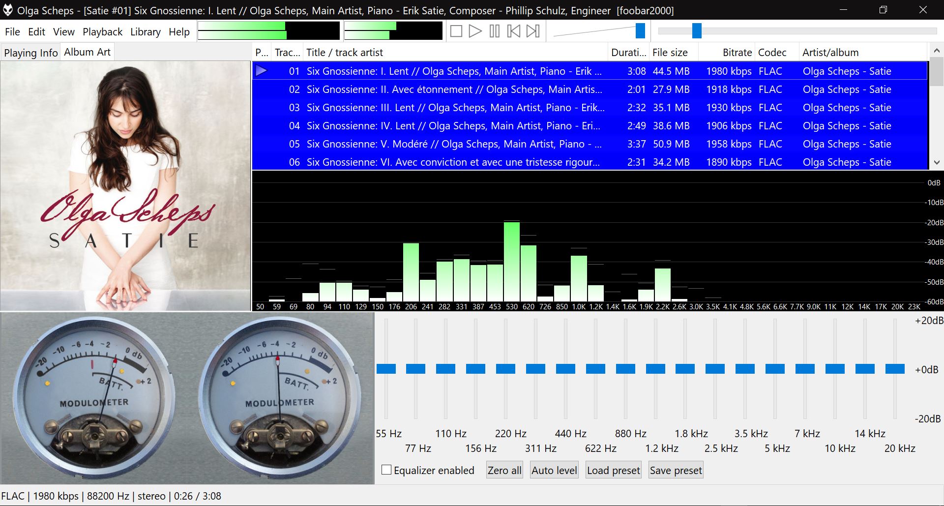Viewport: 944px width, 506px height.
Task: Pause playback with the Pause button
Action: pos(495,31)
